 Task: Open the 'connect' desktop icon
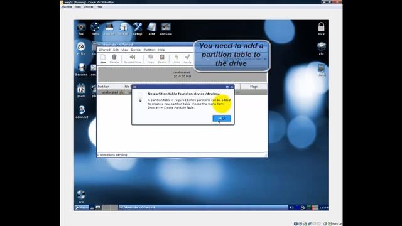pos(82,112)
